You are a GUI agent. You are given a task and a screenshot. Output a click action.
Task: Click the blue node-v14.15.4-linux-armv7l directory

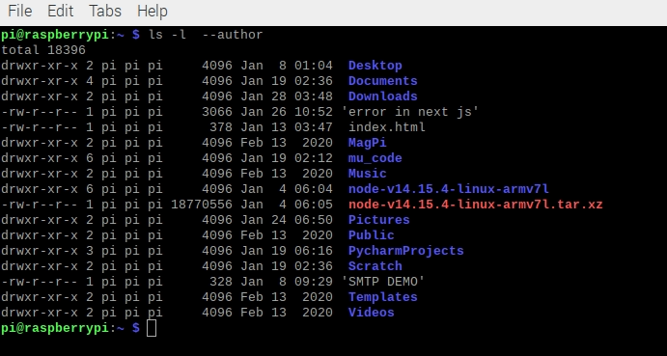449,189
